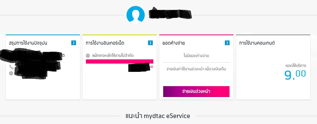Click the ไม่มียอดค้างจ่าย status text
Viewport: 317px width, 124px height.
[196, 56]
